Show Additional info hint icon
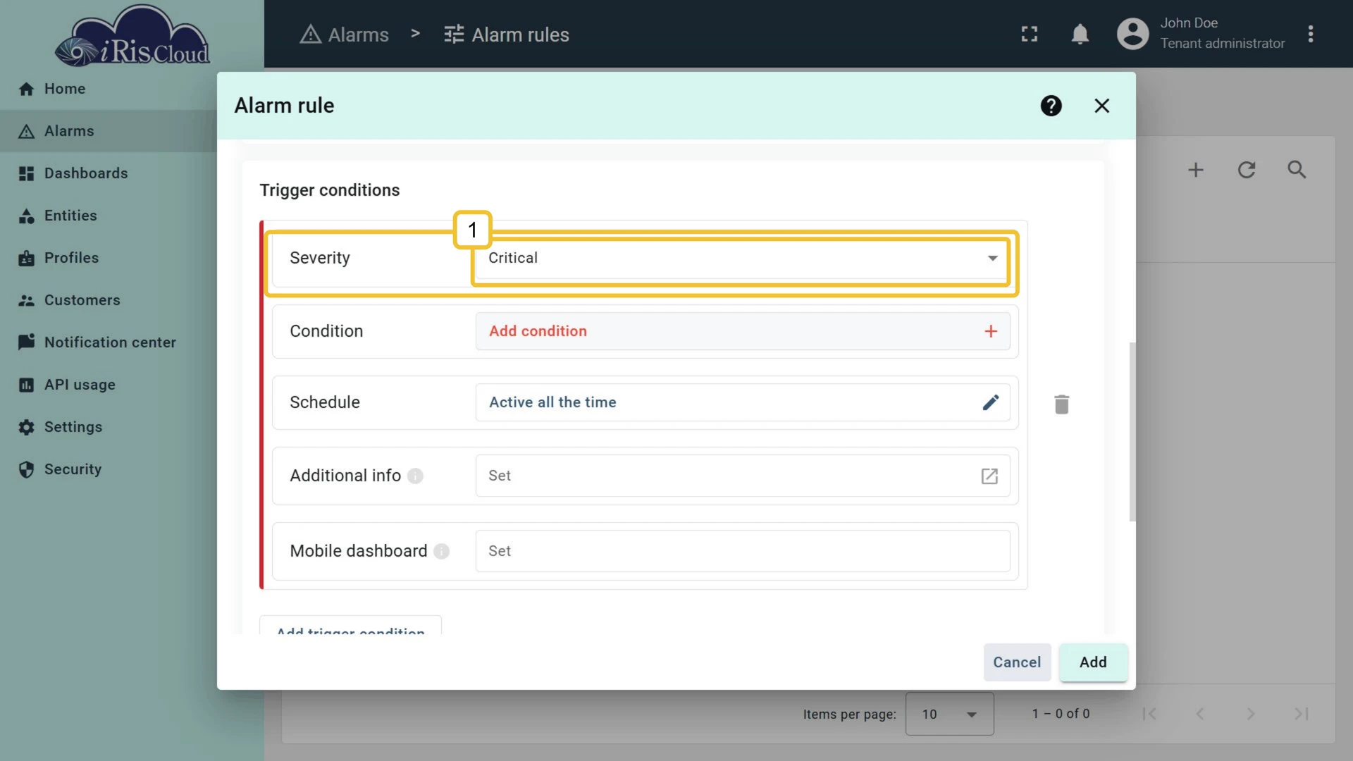 tap(416, 476)
